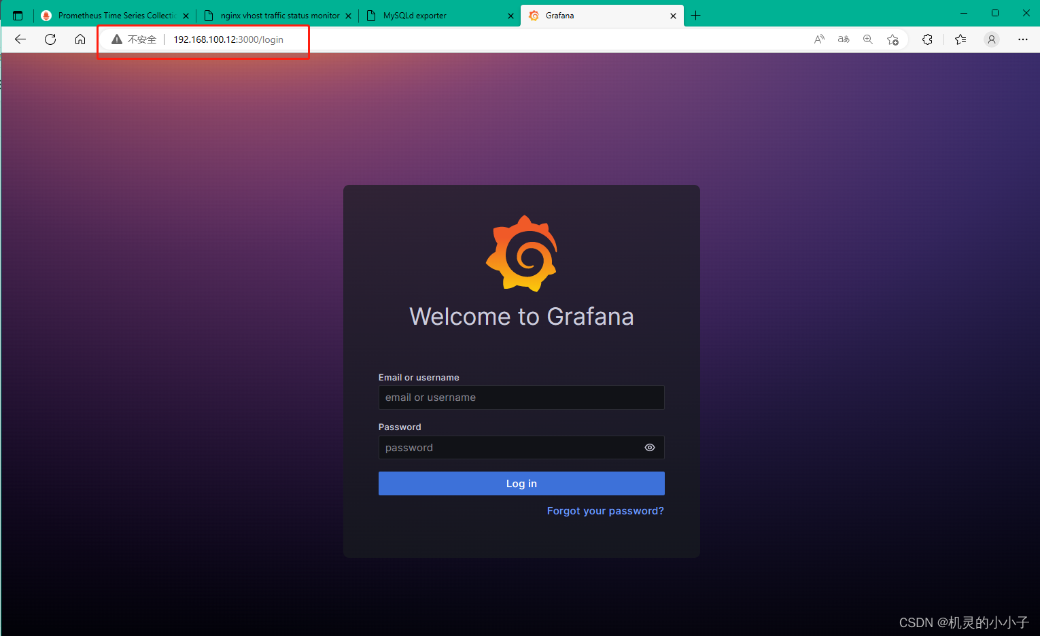Viewport: 1040px width, 636px height.
Task: Reload the Grafana login page
Action: 50,39
